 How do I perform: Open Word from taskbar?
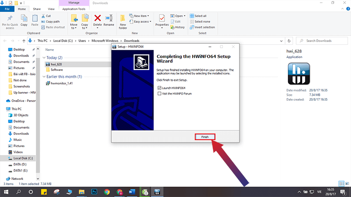[132, 192]
